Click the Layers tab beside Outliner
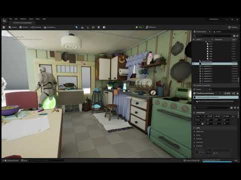 coord(217,31)
